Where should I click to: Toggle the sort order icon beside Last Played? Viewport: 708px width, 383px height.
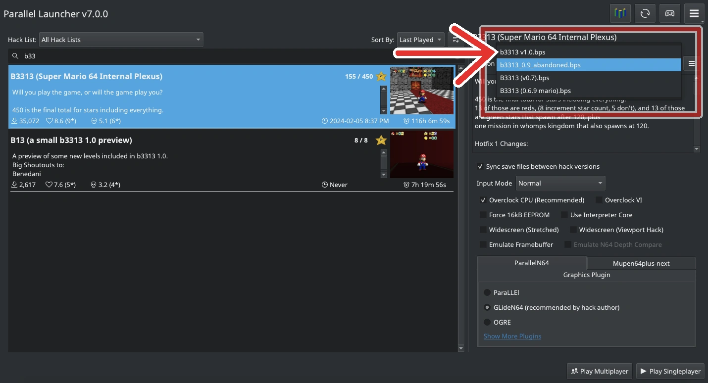(455, 40)
